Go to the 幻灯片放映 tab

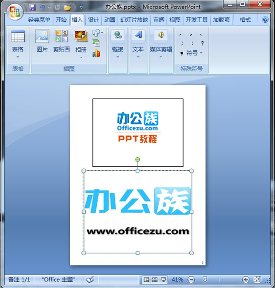(x=134, y=19)
